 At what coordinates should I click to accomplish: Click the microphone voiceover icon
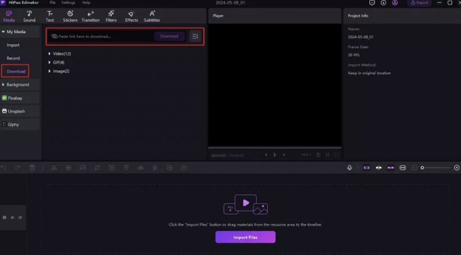tap(349, 167)
